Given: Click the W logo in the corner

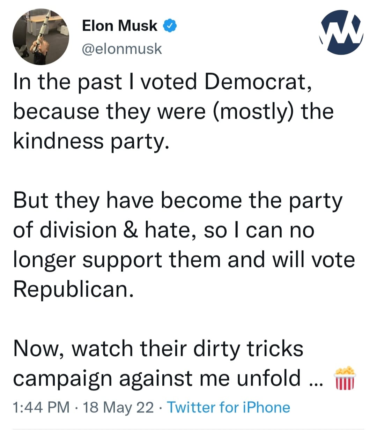Looking at the screenshot, I should [341, 32].
